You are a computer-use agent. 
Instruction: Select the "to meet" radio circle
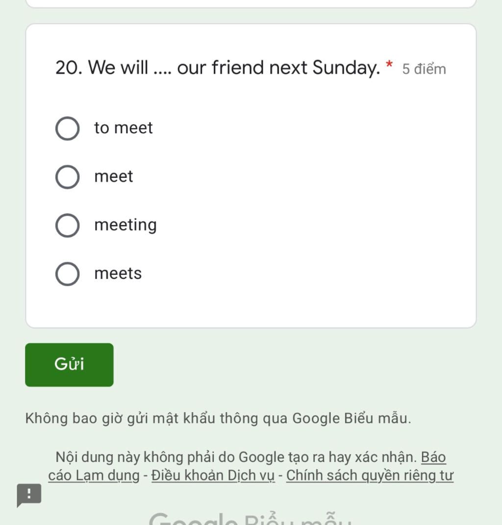tap(67, 128)
